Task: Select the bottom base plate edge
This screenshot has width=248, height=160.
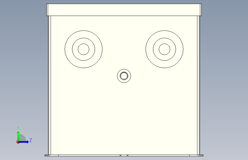Action: [124, 155]
